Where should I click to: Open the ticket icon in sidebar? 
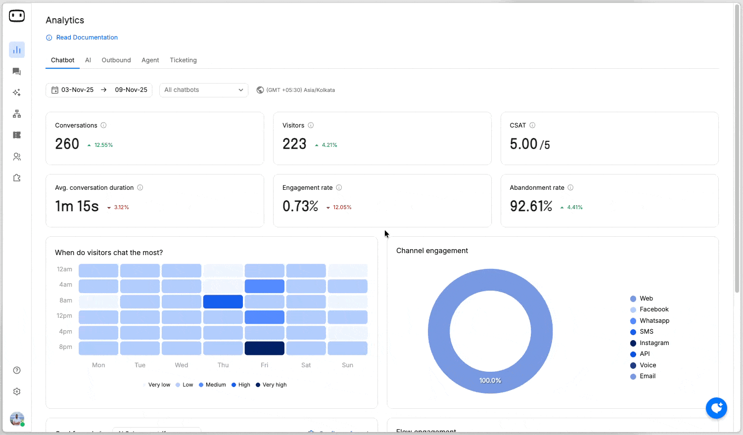(17, 135)
